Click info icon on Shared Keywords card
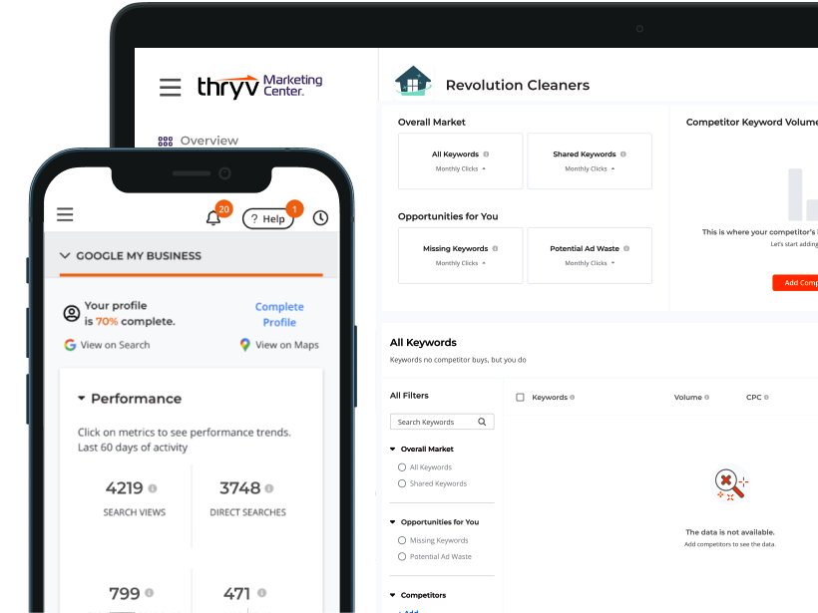 tap(623, 154)
